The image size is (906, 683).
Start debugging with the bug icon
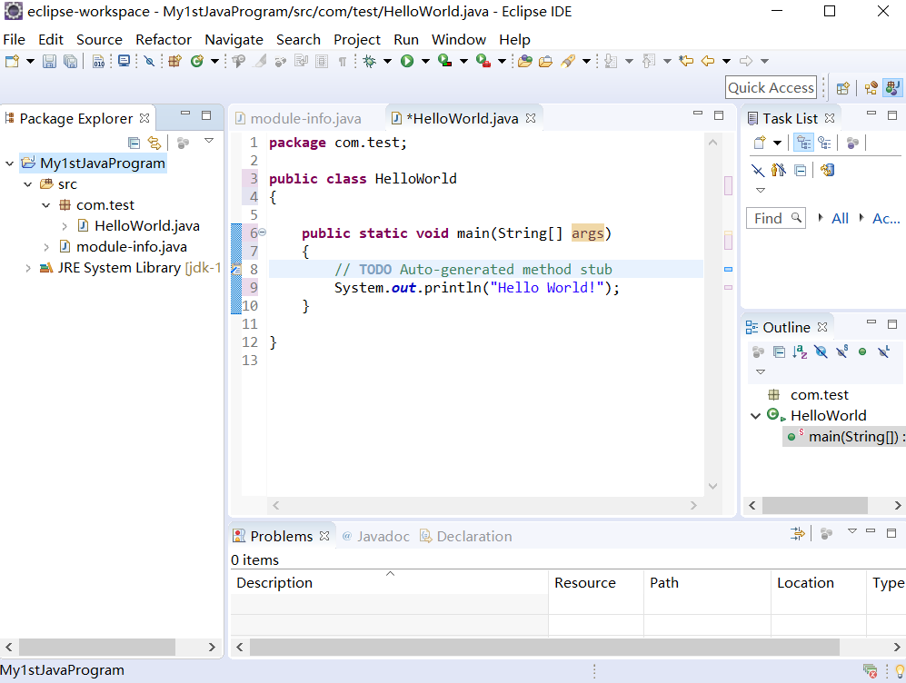click(x=369, y=61)
